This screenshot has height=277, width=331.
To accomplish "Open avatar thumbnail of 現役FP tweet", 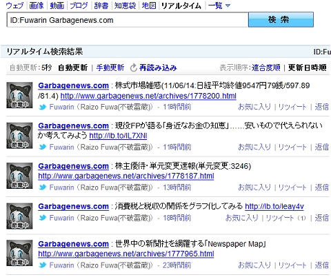I will (x=19, y=136).
